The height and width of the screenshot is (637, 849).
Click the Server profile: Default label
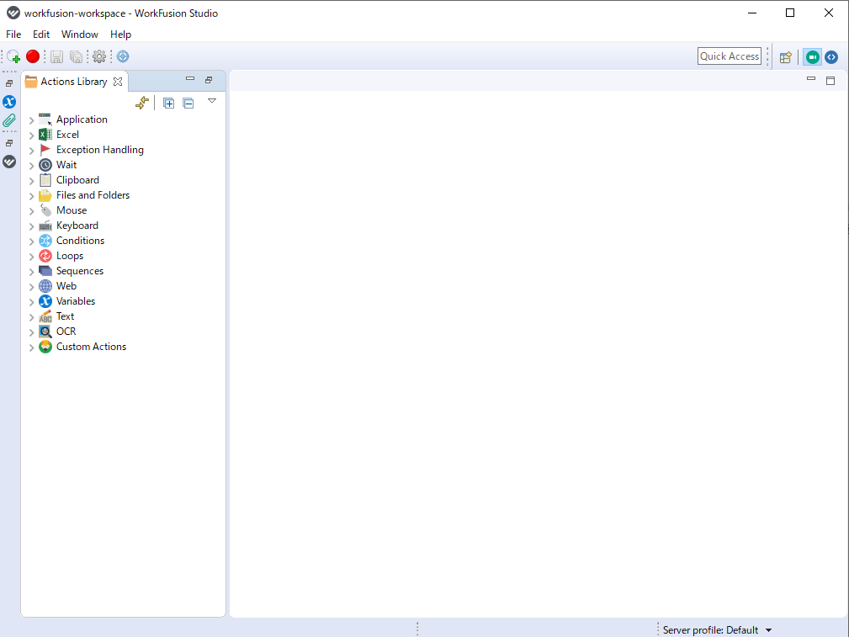pyautogui.click(x=710, y=630)
